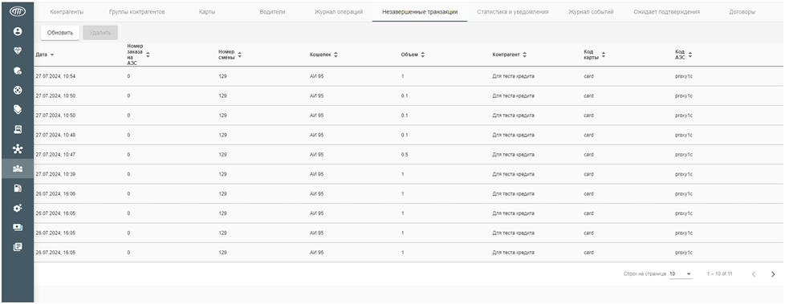Viewport: 785px width, 304px height.
Task: Sort table by Дата column
Action: 45,55
